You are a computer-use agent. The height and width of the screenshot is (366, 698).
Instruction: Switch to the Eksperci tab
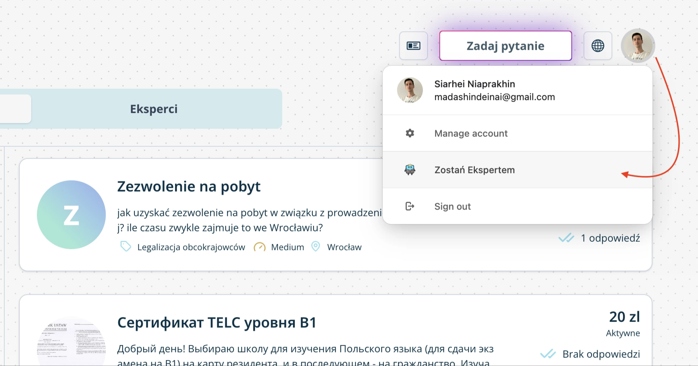pos(154,109)
